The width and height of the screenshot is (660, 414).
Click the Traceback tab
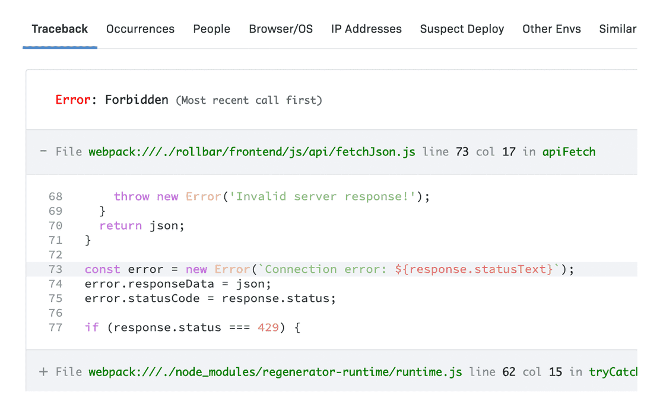pyautogui.click(x=60, y=29)
